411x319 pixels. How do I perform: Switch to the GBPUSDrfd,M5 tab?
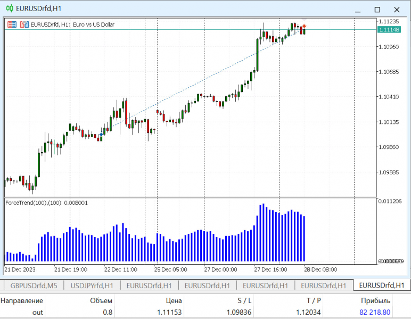pyautogui.click(x=34, y=286)
